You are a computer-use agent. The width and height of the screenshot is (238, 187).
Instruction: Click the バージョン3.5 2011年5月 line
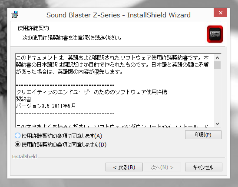(46, 106)
